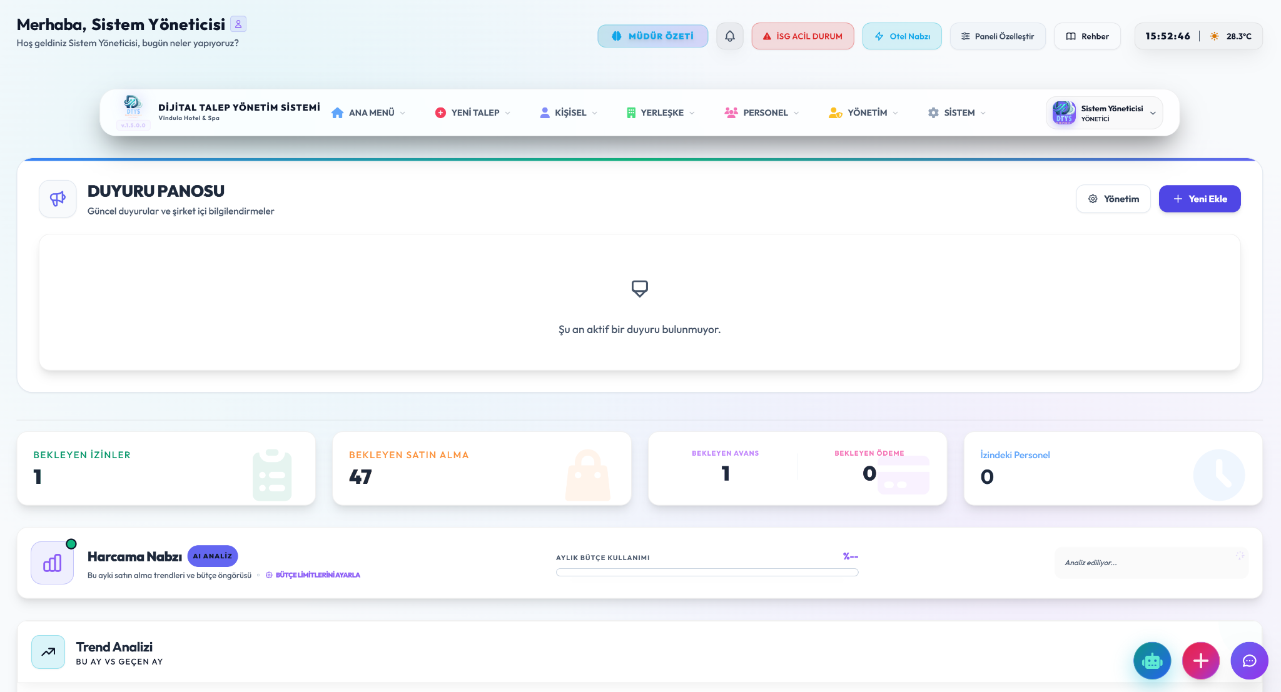Open the PERSONEL menu
This screenshot has width=1281, height=692.
coord(762,113)
